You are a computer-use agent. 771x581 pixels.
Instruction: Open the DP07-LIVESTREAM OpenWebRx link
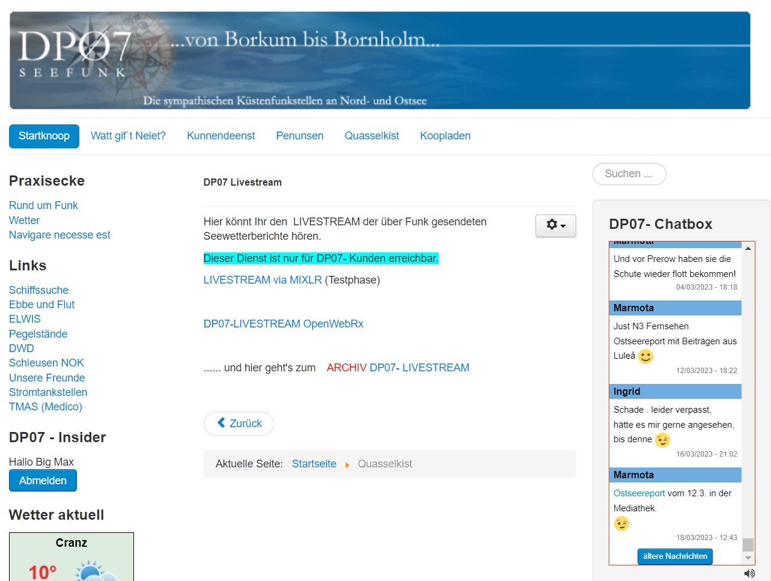pyautogui.click(x=283, y=324)
